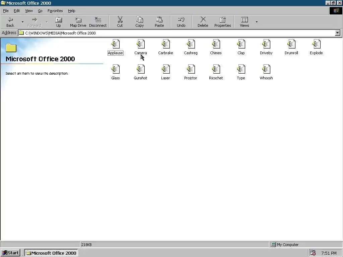Image resolution: width=343 pixels, height=257 pixels.
Task: Select the Chimes sound file
Action: (x=216, y=47)
